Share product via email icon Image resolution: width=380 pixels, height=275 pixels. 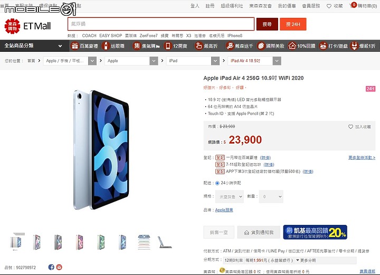[x=59, y=267]
